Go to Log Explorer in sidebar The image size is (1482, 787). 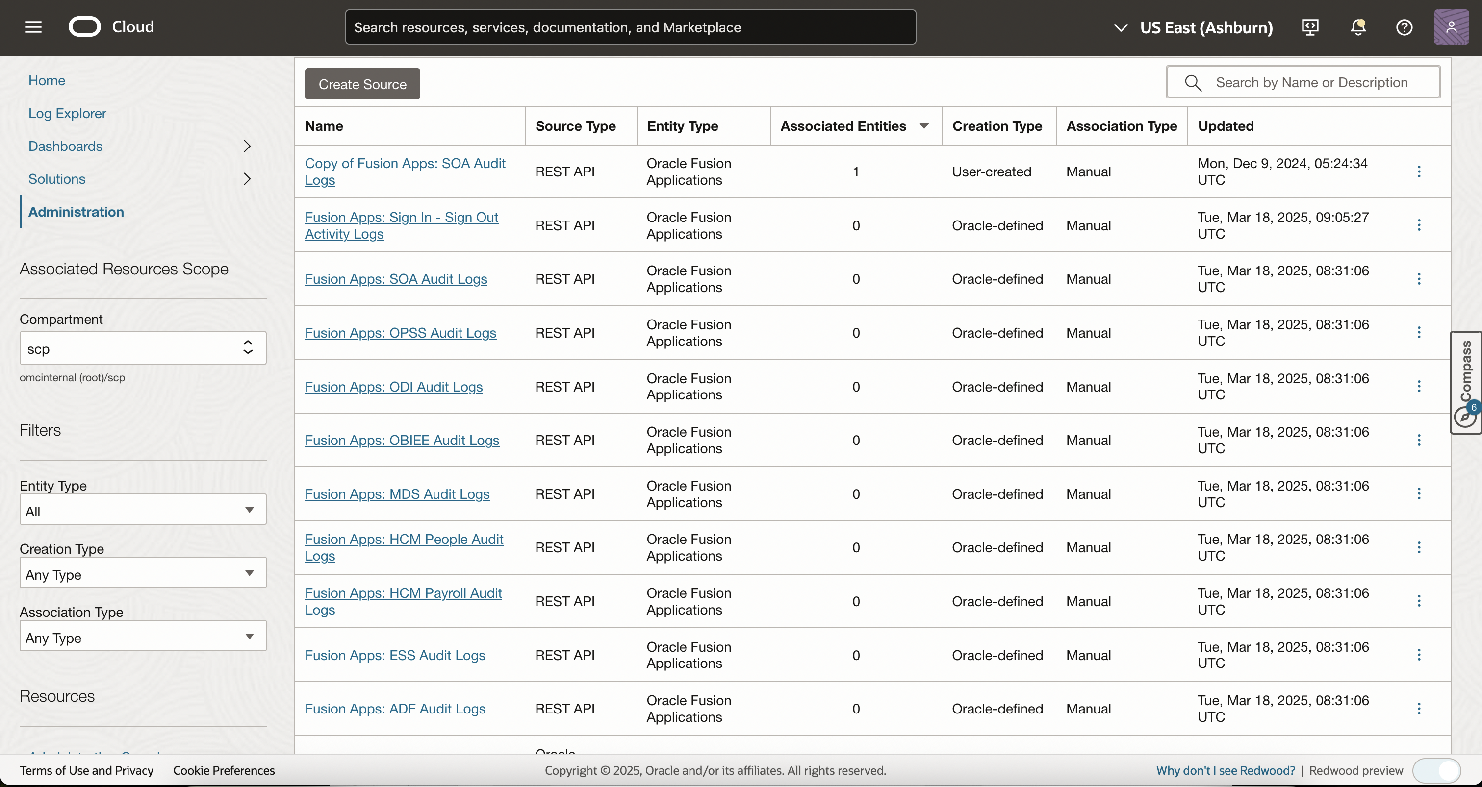[x=67, y=113]
